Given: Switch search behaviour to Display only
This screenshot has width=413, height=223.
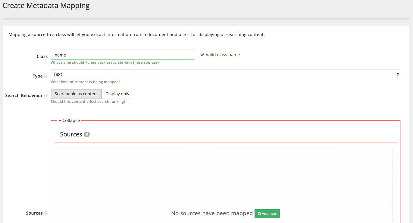Looking at the screenshot, I should tap(117, 94).
